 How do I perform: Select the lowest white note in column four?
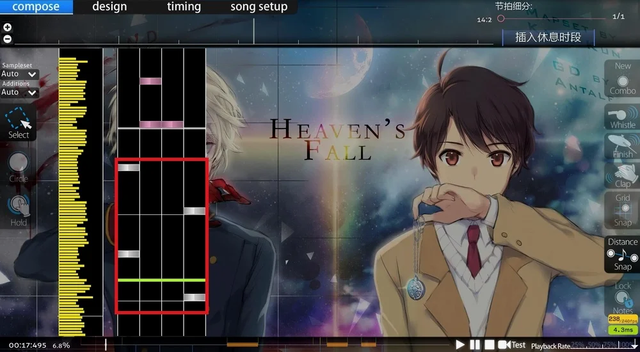pyautogui.click(x=195, y=298)
